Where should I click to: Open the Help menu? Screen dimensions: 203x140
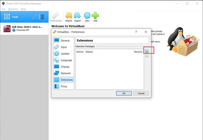click(x=23, y=9)
